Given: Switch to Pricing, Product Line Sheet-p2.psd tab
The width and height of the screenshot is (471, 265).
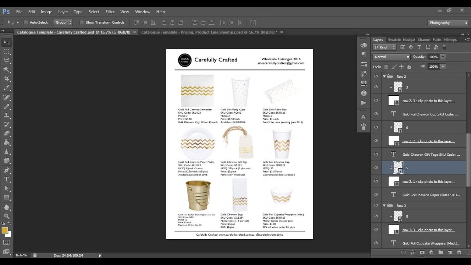Looking at the screenshot, I should tap(209, 32).
